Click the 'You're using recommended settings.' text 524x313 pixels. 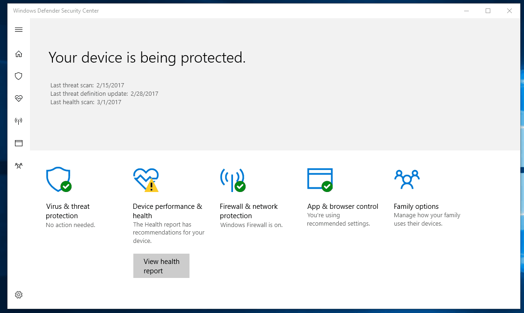click(x=339, y=219)
